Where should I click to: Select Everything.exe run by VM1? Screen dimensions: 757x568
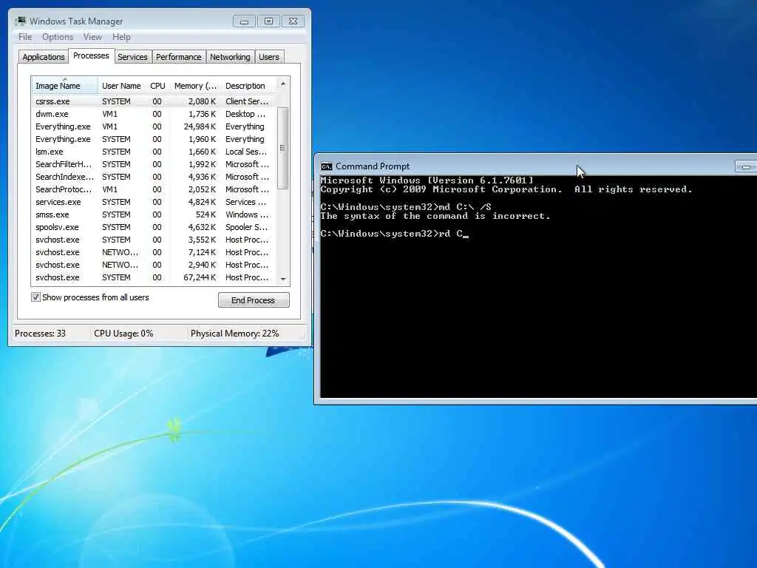pyautogui.click(x=155, y=126)
